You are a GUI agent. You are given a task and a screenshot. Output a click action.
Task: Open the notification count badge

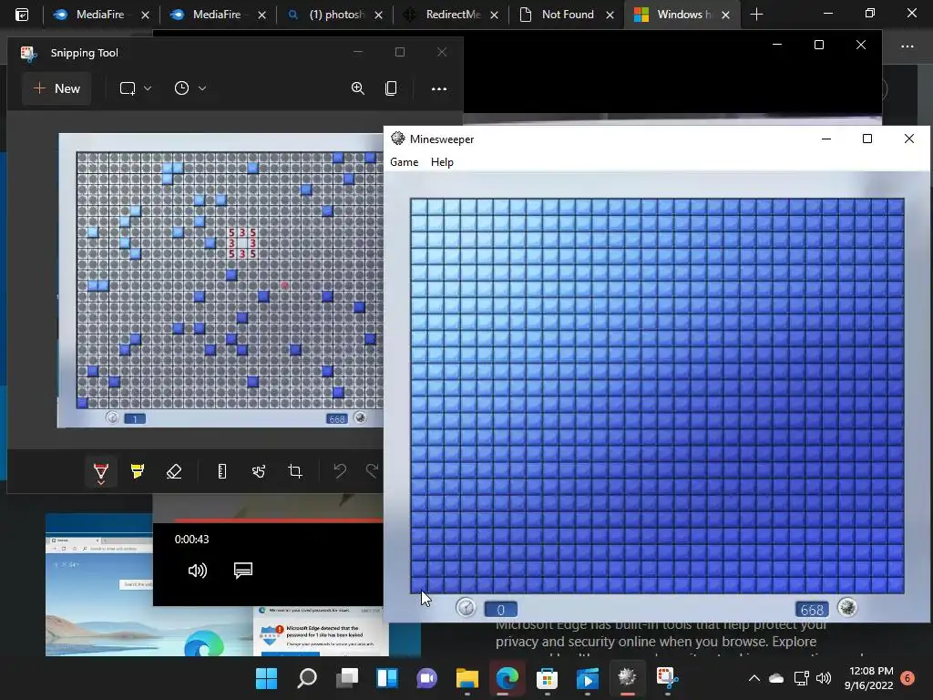coord(907,678)
